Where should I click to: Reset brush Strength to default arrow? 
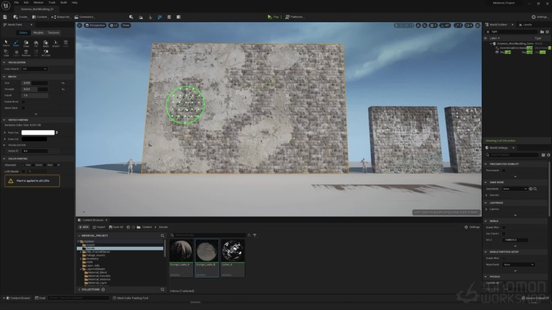63,90
